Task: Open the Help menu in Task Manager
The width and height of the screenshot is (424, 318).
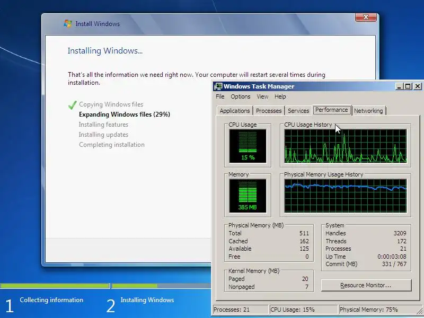Action: pyautogui.click(x=280, y=96)
